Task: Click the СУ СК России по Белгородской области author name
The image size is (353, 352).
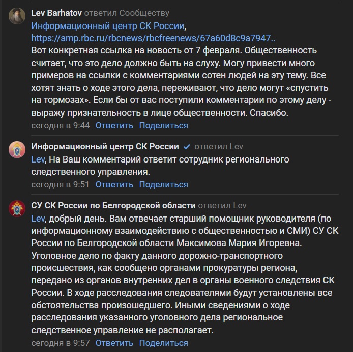Action: click(113, 205)
